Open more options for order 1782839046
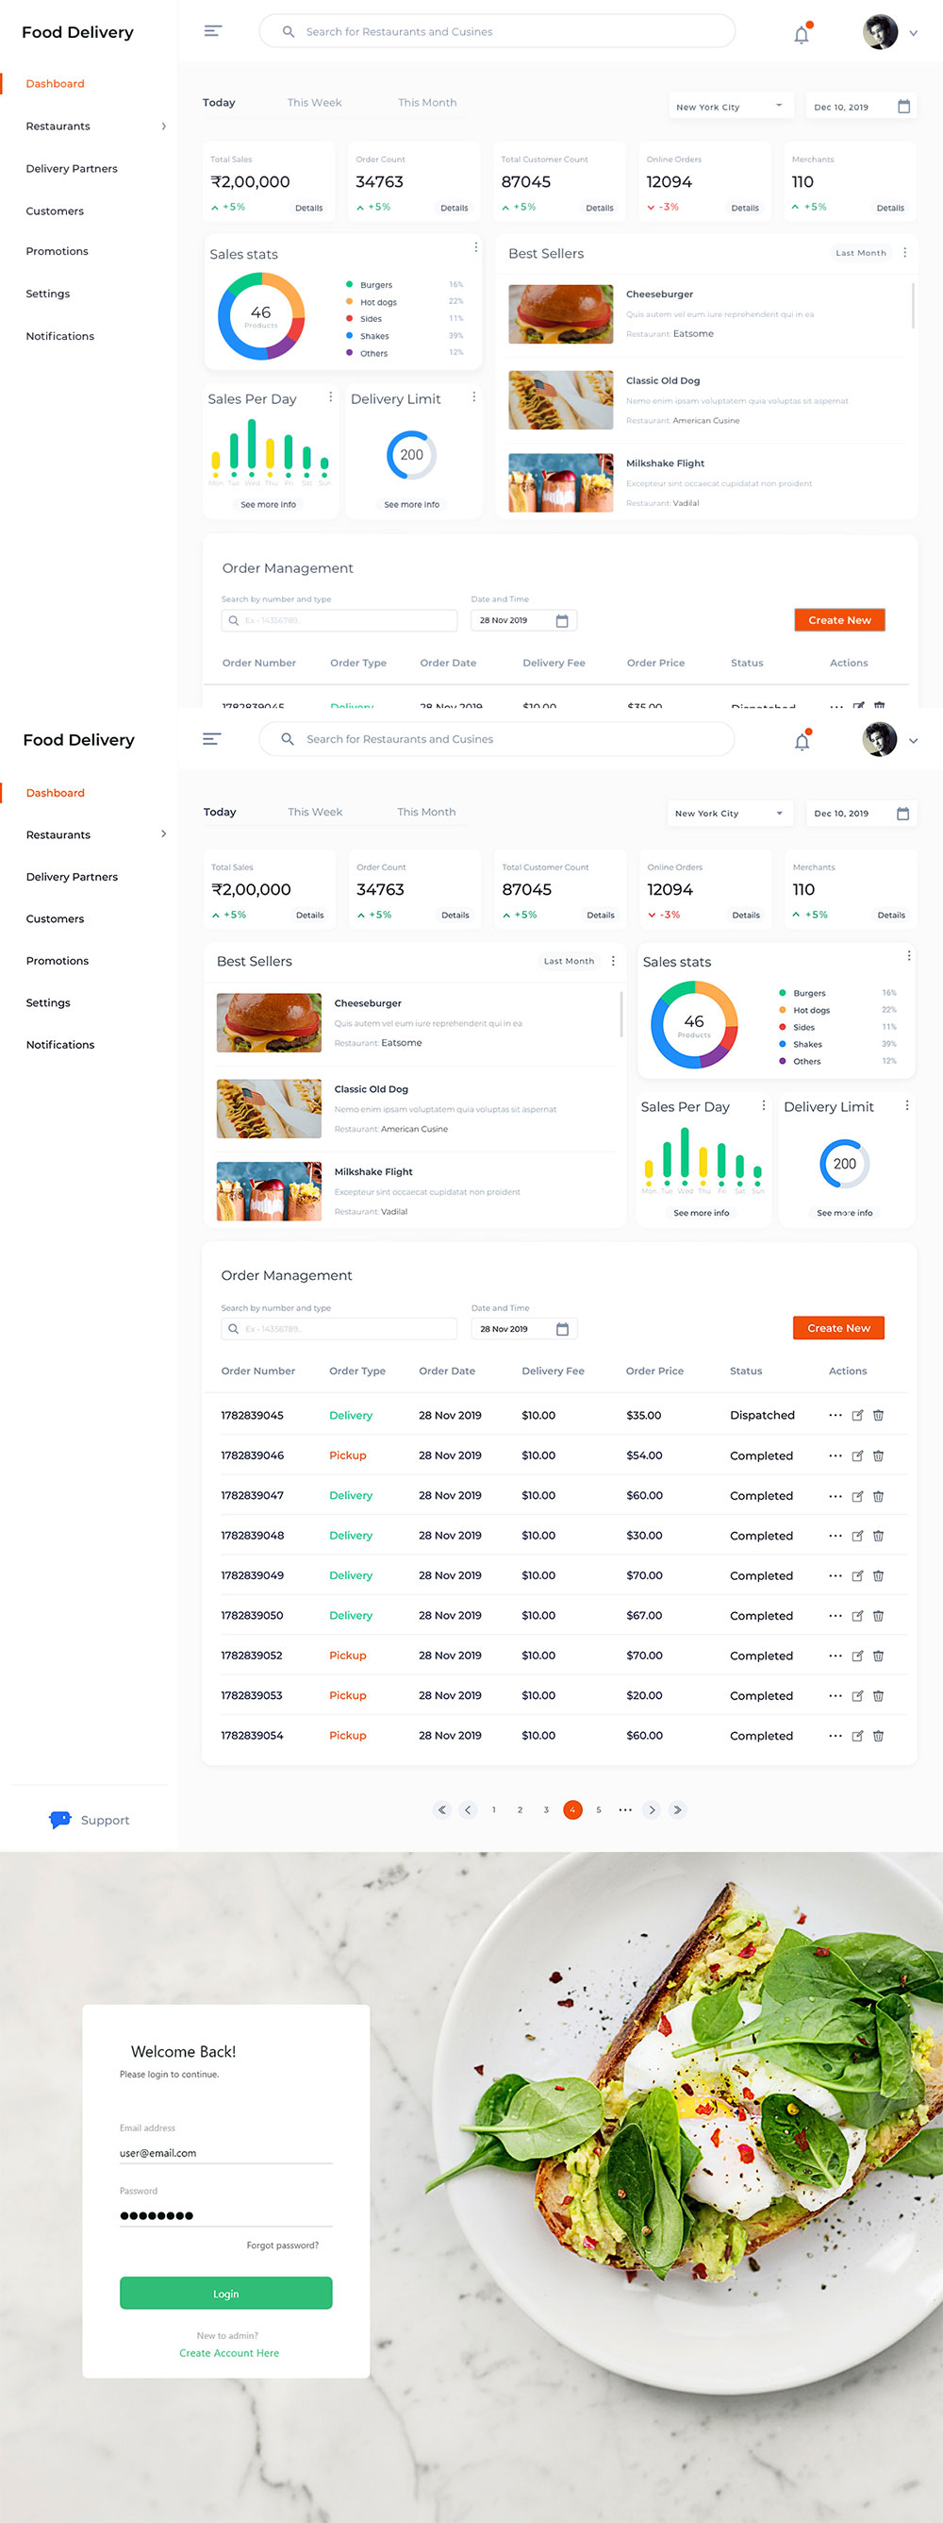This screenshot has width=943, height=2523. tap(835, 1455)
